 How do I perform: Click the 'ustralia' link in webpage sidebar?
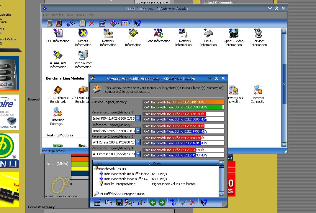tap(5, 15)
